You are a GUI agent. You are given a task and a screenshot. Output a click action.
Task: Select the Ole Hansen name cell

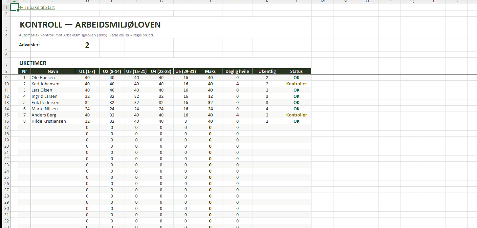[43, 78]
